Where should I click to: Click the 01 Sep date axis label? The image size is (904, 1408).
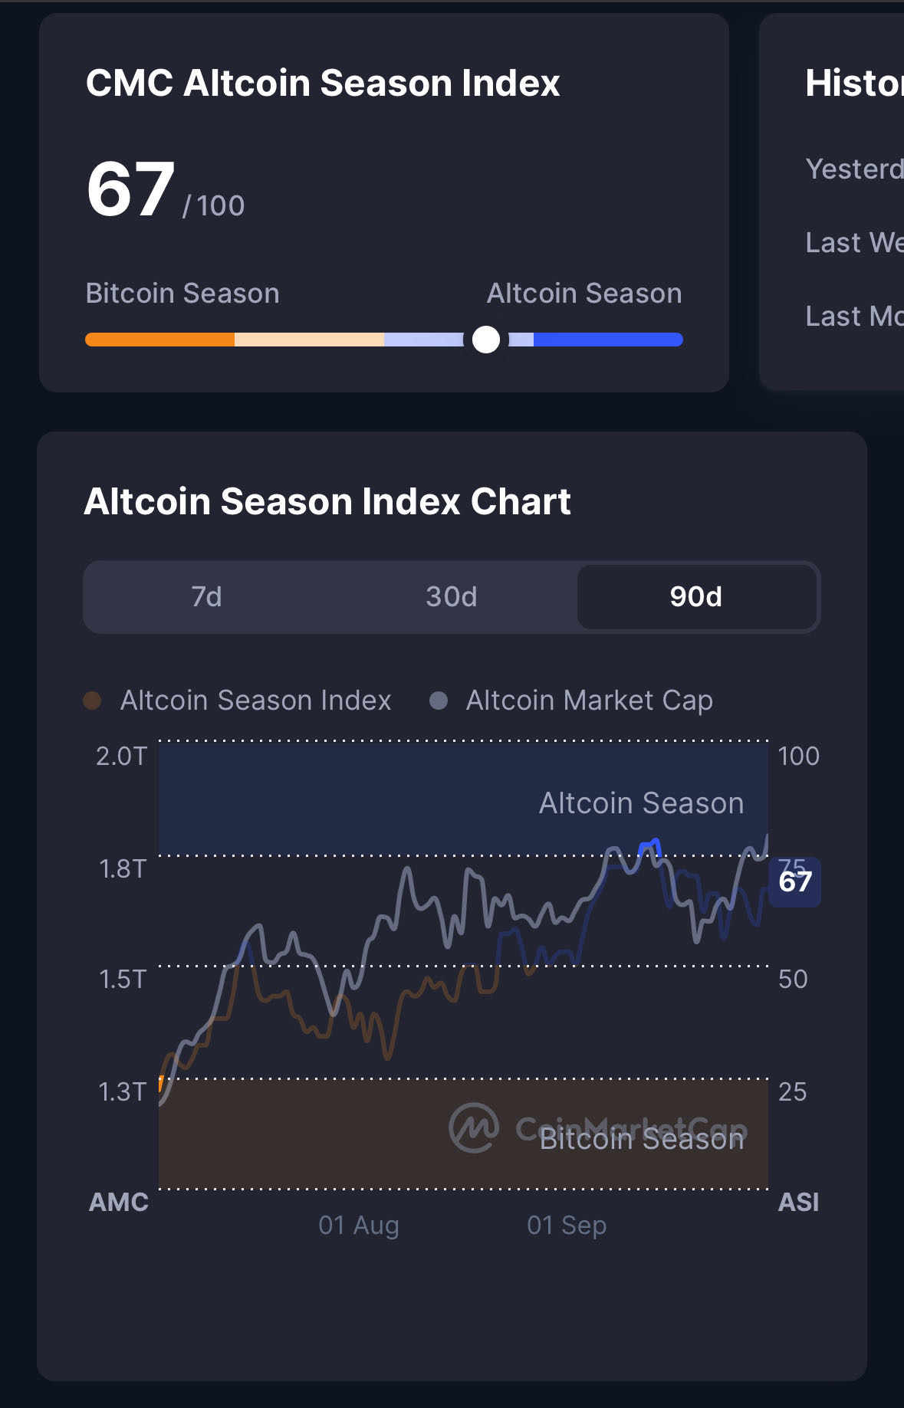point(567,1225)
